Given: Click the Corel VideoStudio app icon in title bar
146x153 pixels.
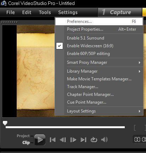Looking at the screenshot, I should 4,3.
